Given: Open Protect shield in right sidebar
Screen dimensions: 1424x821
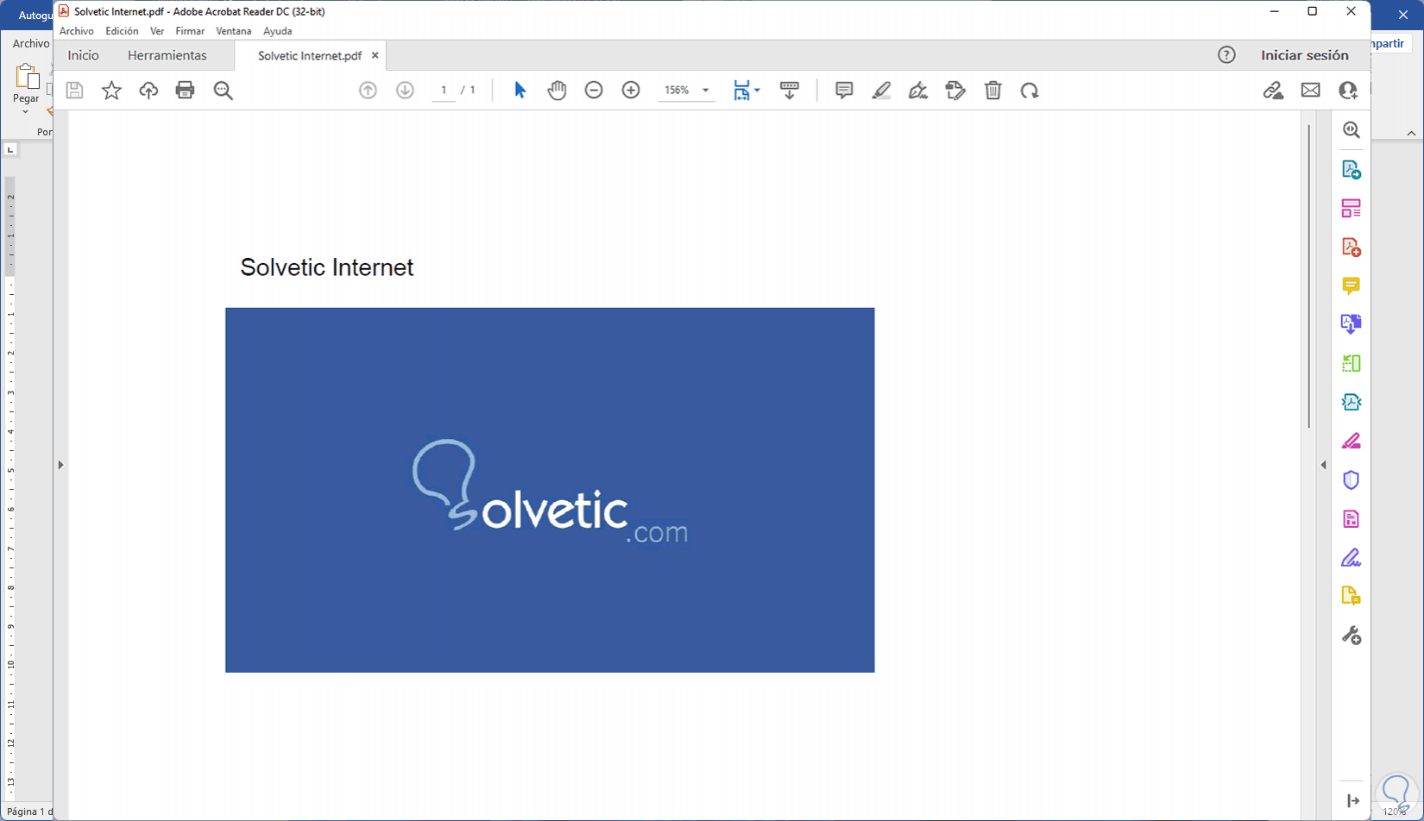Looking at the screenshot, I should click(1352, 480).
